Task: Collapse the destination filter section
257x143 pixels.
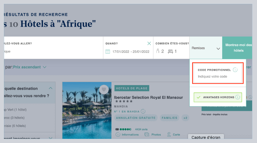Action: coord(50,88)
